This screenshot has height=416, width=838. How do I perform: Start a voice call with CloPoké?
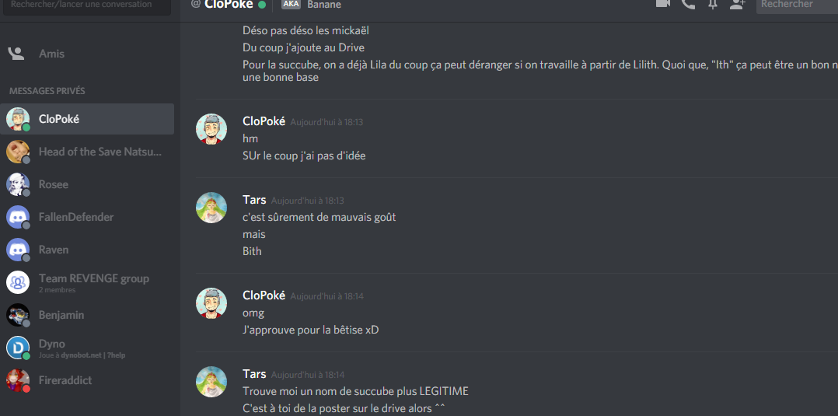tap(689, 4)
